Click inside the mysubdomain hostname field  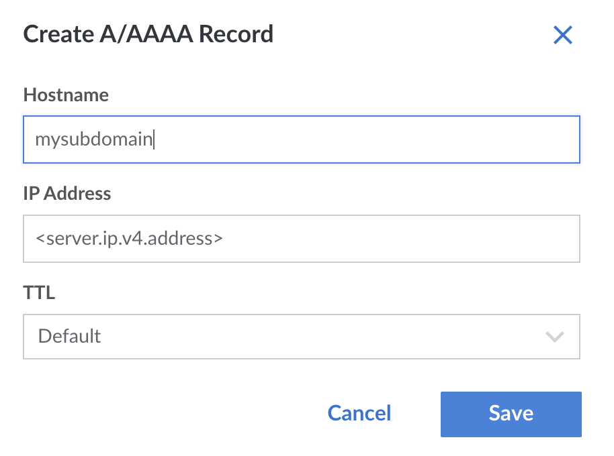click(x=302, y=139)
